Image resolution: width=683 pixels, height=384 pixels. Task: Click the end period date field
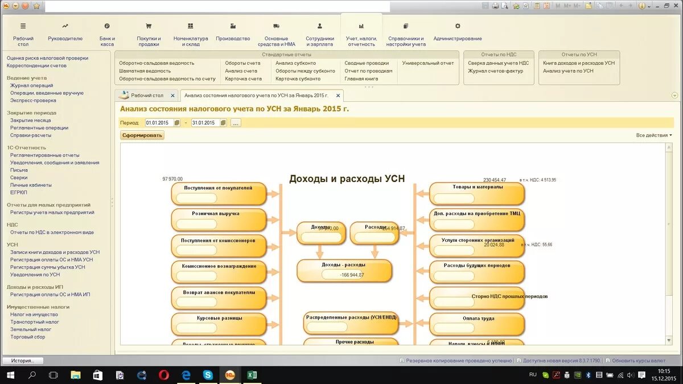coord(205,123)
